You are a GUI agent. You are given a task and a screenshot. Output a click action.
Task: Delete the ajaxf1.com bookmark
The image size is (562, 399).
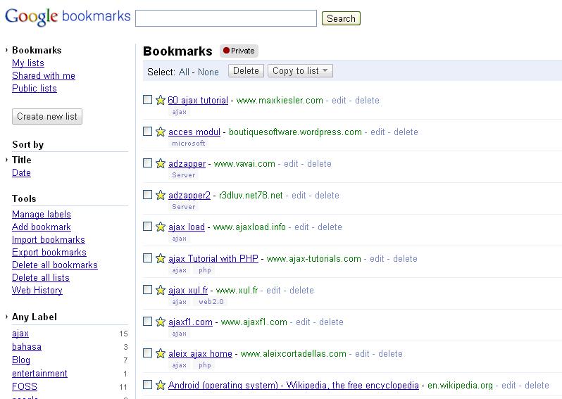click(331, 322)
